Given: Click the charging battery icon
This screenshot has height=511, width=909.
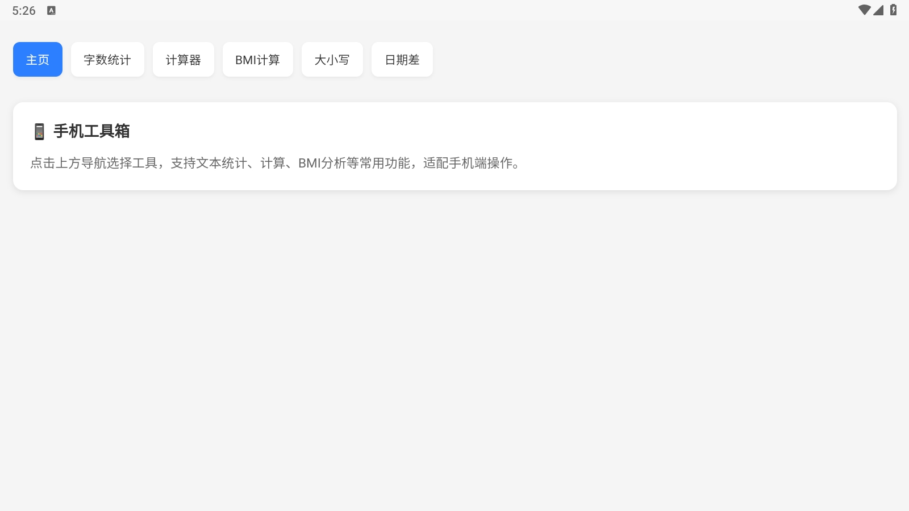Looking at the screenshot, I should tap(894, 10).
